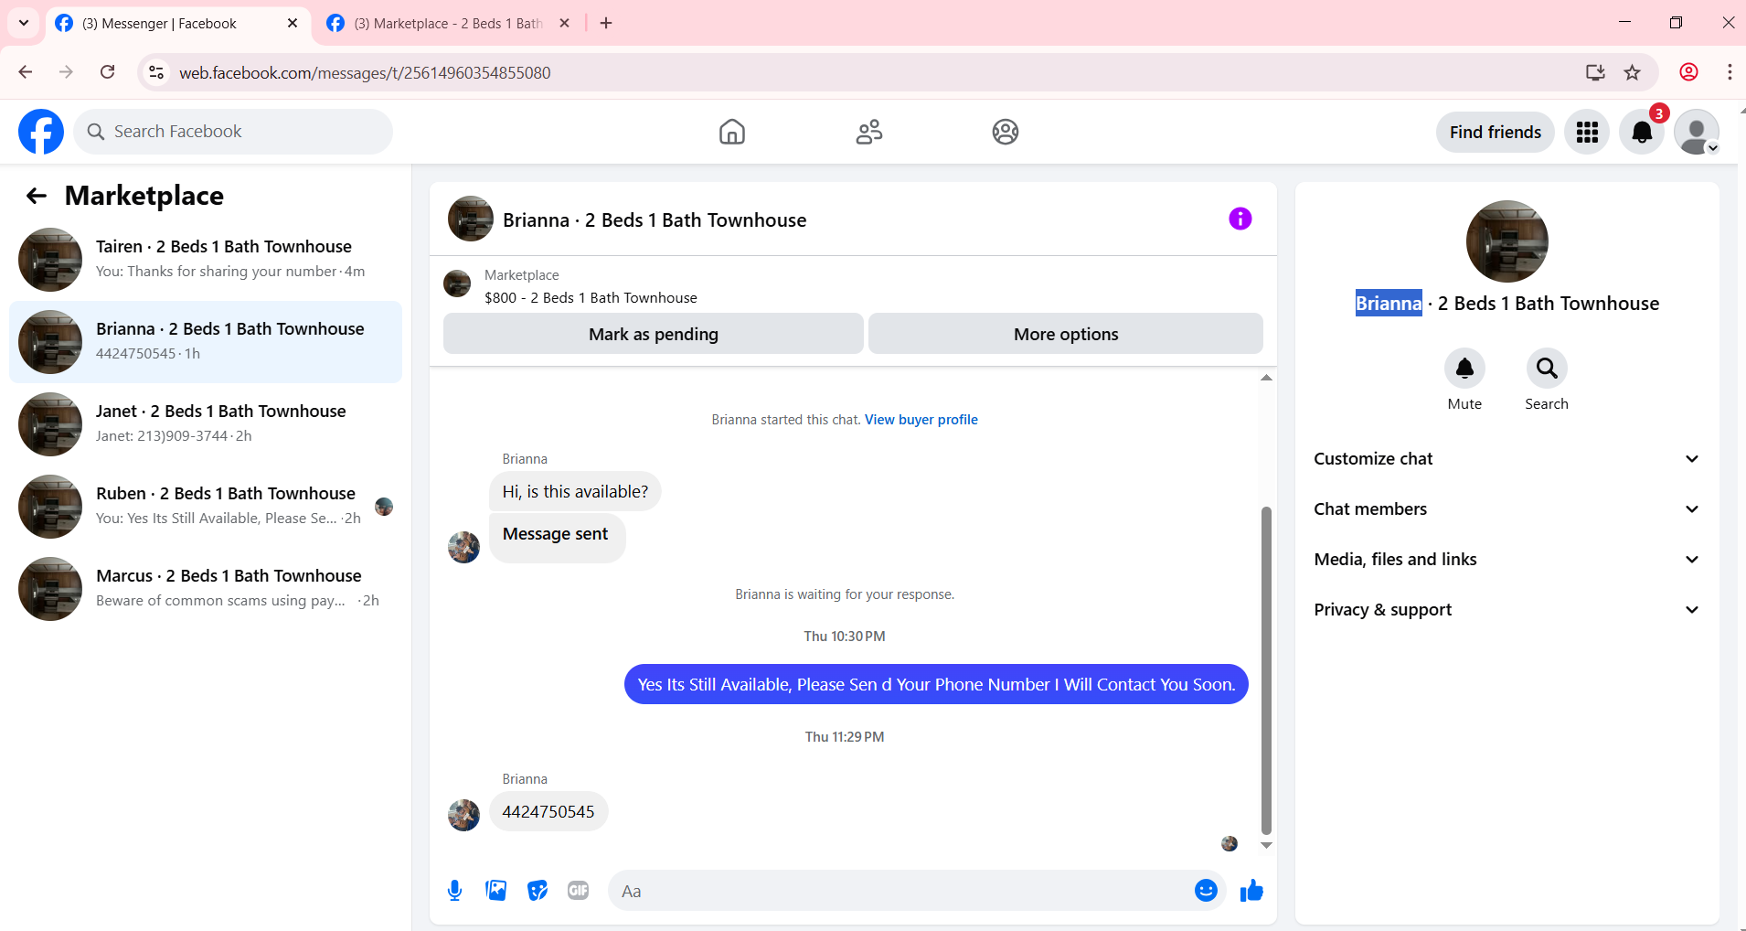Click the highlighted Brianna name in info panel

(1389, 304)
